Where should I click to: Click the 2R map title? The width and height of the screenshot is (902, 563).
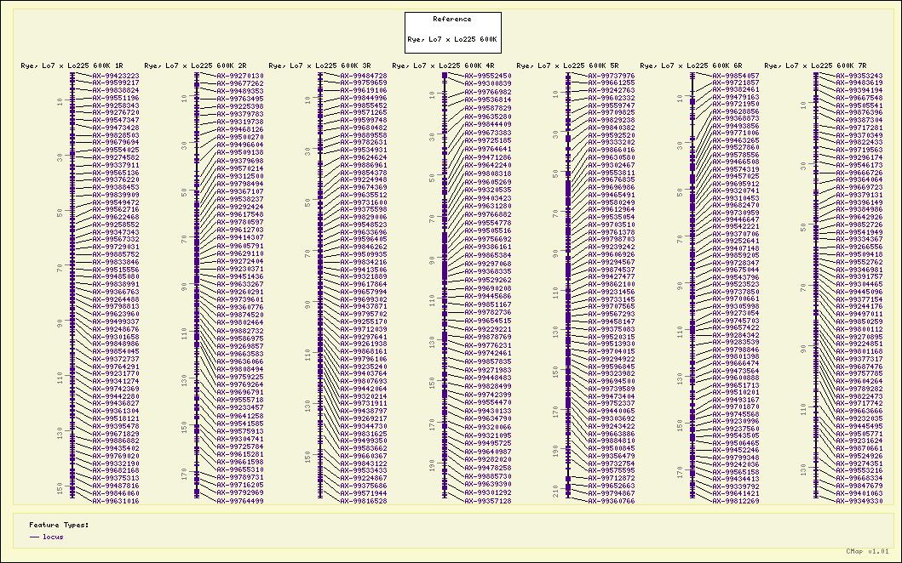tap(196, 65)
